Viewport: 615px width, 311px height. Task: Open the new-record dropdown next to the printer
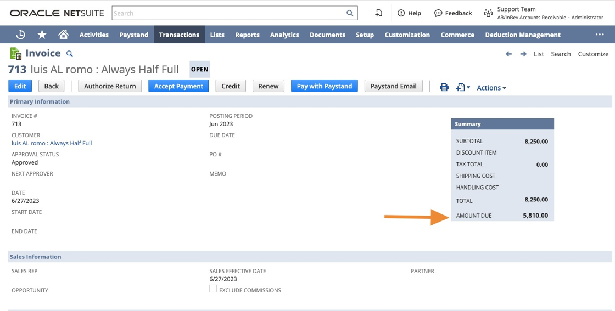[x=463, y=87]
